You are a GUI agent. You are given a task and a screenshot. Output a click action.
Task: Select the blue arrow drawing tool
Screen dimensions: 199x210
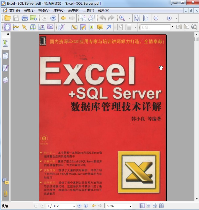(109, 27)
